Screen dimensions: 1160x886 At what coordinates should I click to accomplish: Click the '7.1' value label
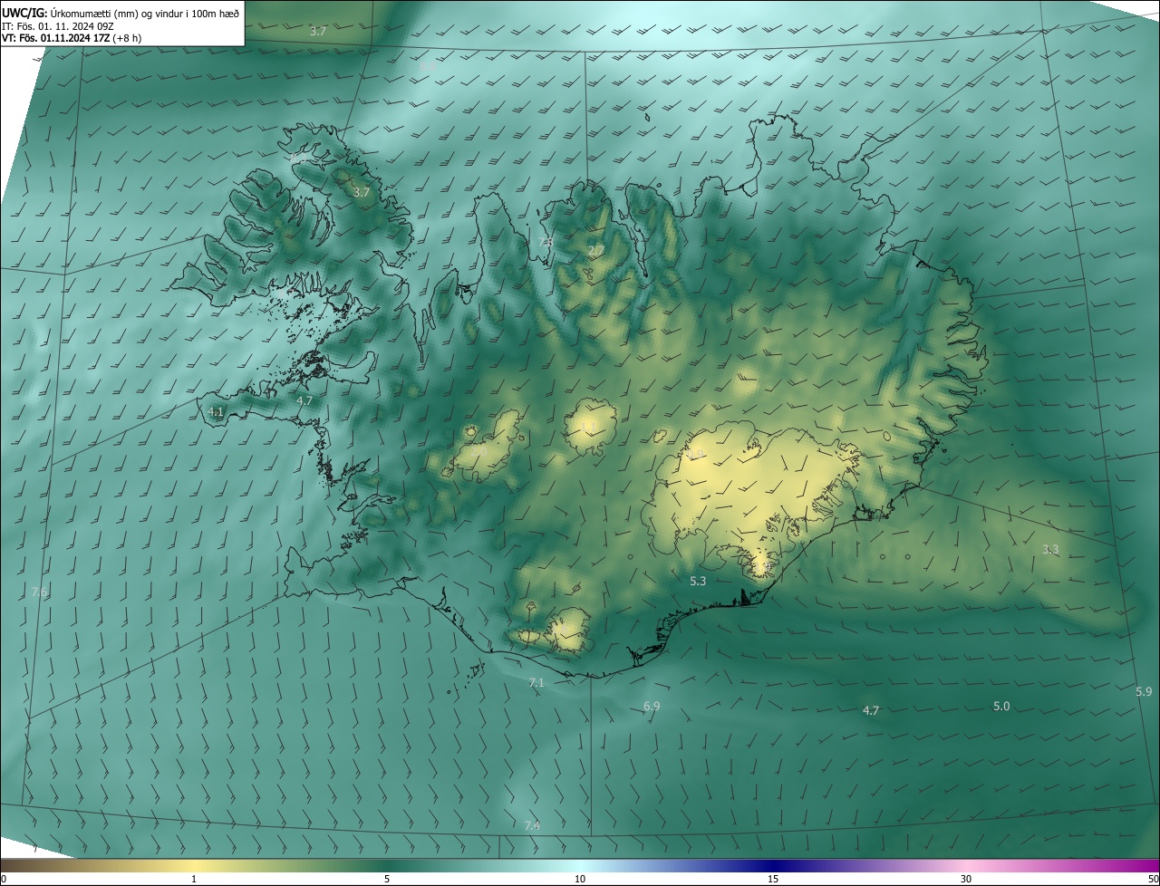click(536, 682)
